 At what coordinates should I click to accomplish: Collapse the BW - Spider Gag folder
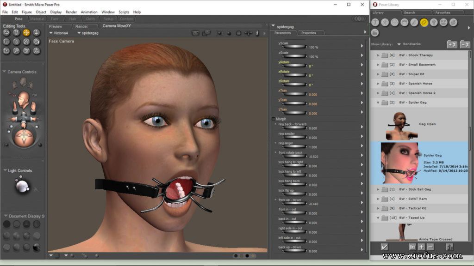coord(378,103)
